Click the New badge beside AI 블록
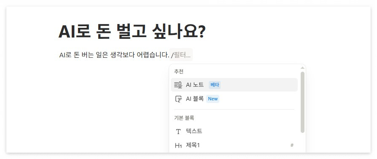The image size is (377, 159). click(213, 99)
